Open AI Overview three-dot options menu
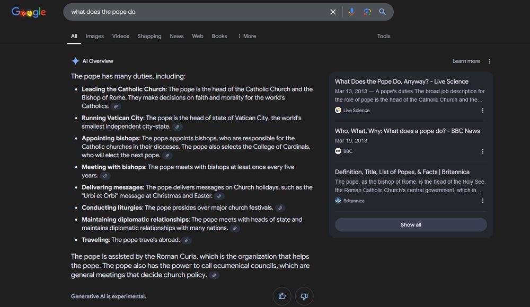Image resolution: width=530 pixels, height=307 pixels. pos(489,61)
